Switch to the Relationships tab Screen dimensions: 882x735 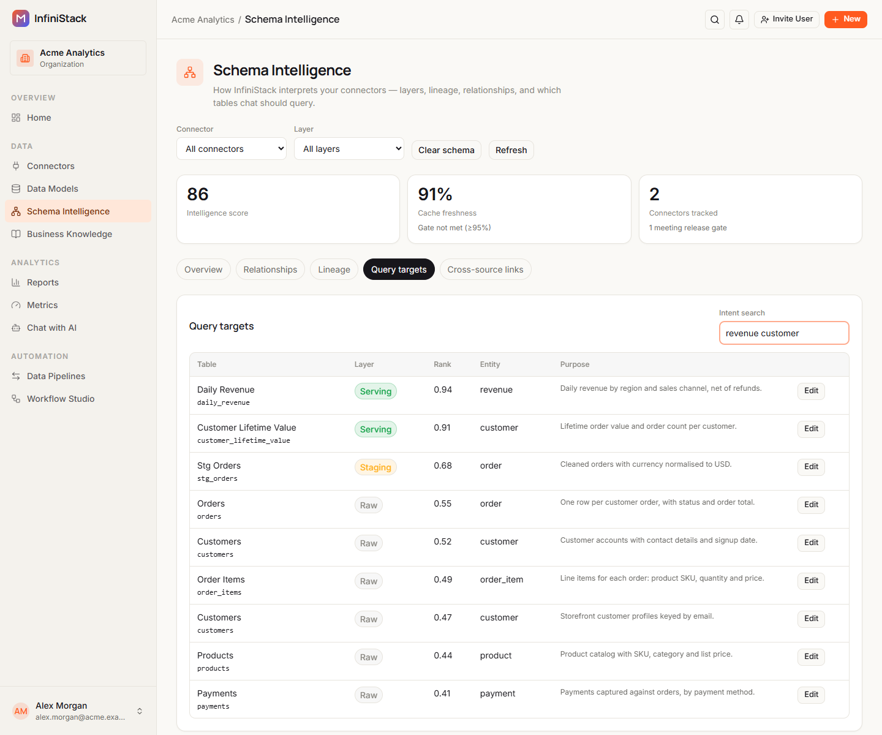pyautogui.click(x=270, y=269)
